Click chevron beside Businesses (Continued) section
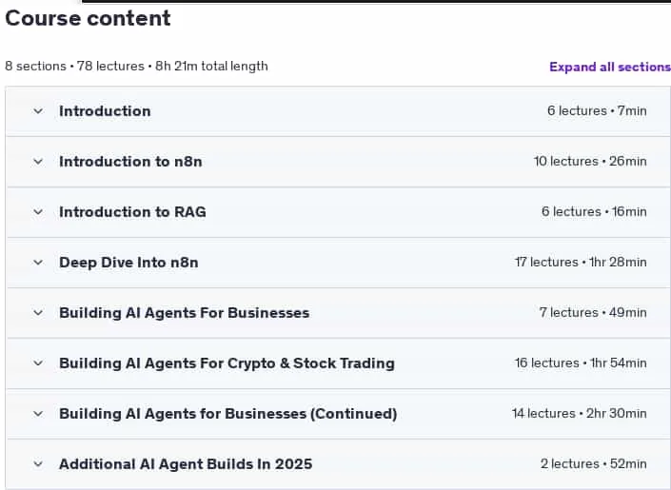This screenshot has width=671, height=490. (x=38, y=414)
